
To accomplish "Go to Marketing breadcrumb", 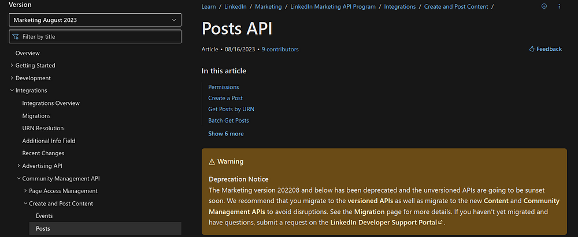I will coord(268,6).
